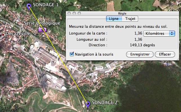Click the SONDAGE 2 label
181x112 pixels.
[x=105, y=103]
